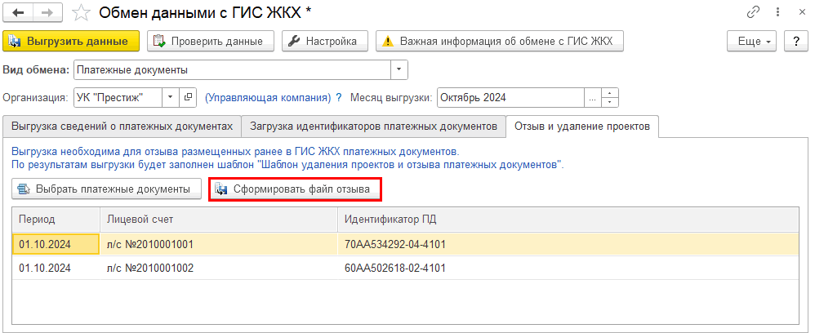Click Выбрать платежные документы button
815x333 pixels.
106,189
